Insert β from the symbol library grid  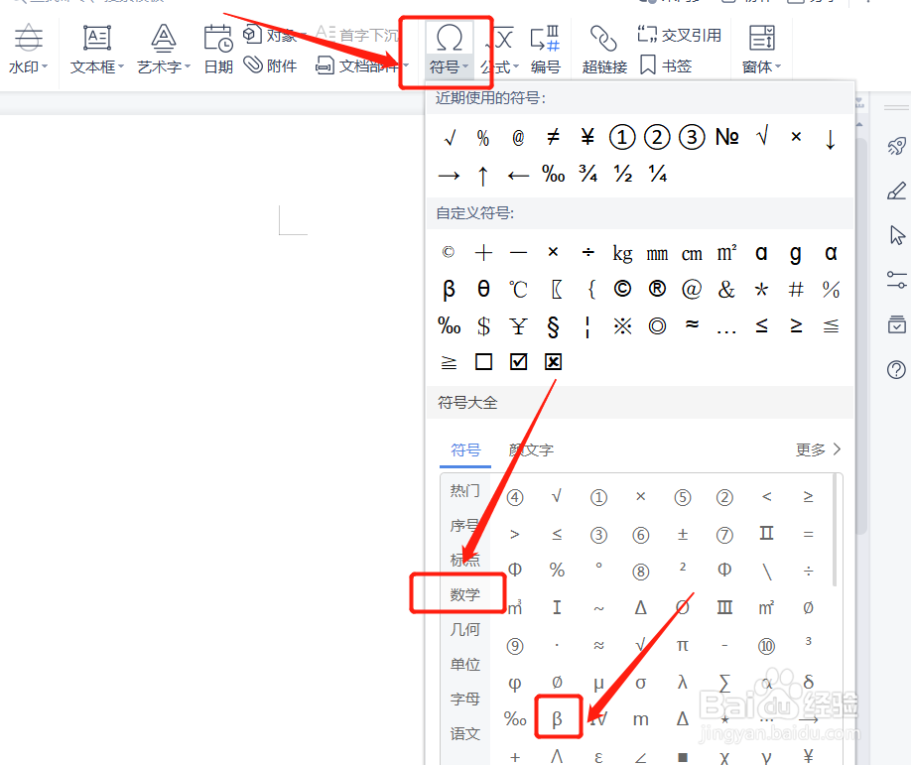coord(557,719)
